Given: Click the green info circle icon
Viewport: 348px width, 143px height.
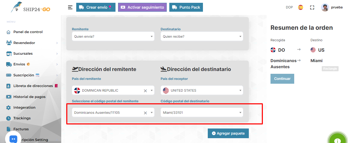Looking at the screenshot, I should pos(338,139).
